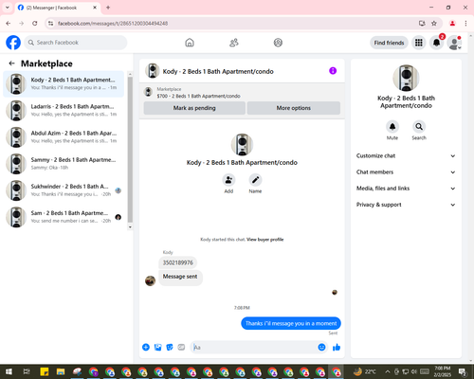The width and height of the screenshot is (474, 379).
Task: Open Sukhwinder conversation in chat list
Action: click(x=64, y=190)
